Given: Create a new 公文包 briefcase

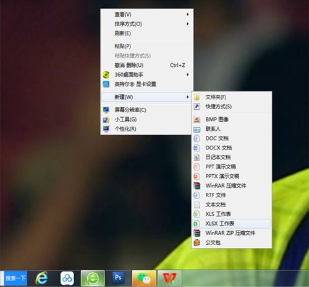Looking at the screenshot, I should [232, 242].
